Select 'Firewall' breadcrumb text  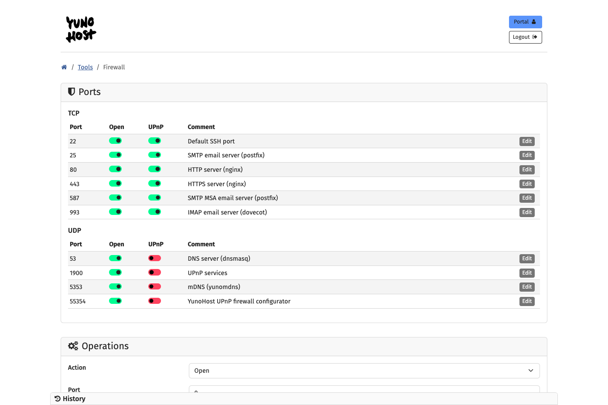pos(114,67)
